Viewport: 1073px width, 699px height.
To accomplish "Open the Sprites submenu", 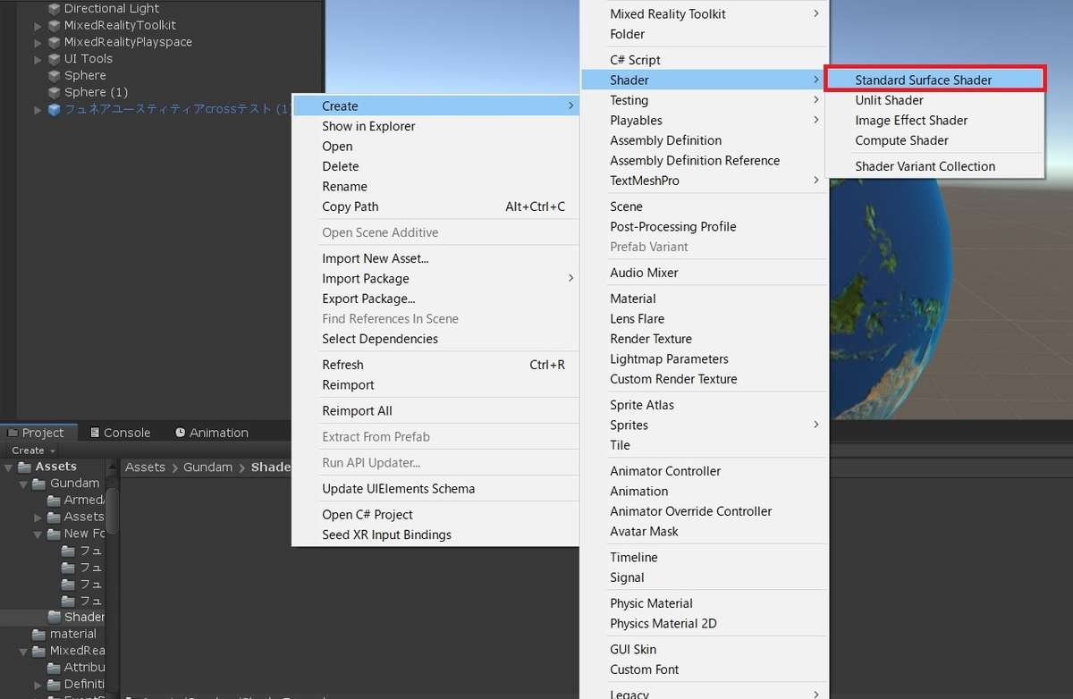I will pyautogui.click(x=705, y=425).
